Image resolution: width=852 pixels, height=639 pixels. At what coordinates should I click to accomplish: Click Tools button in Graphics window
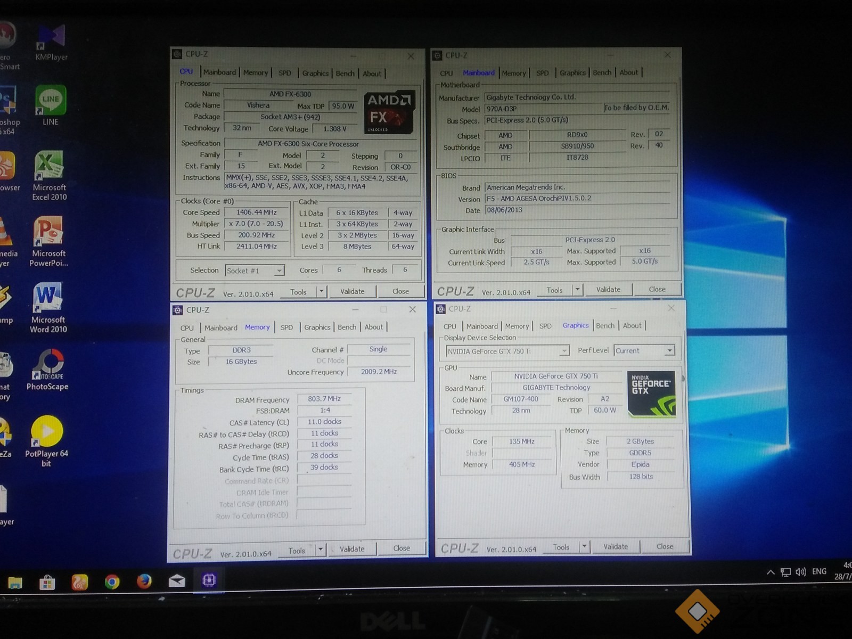click(561, 547)
